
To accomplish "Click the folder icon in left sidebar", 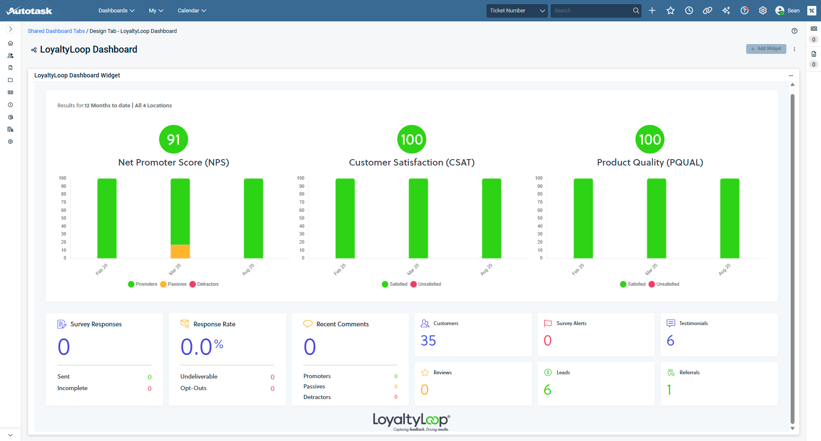I will [10, 80].
